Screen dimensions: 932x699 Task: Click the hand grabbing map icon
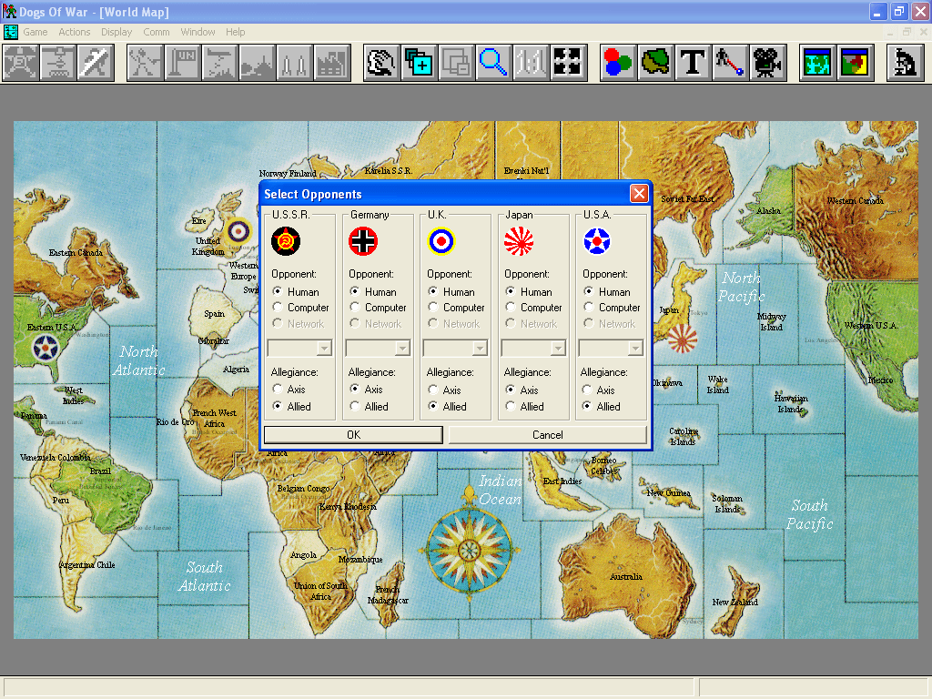click(x=381, y=63)
